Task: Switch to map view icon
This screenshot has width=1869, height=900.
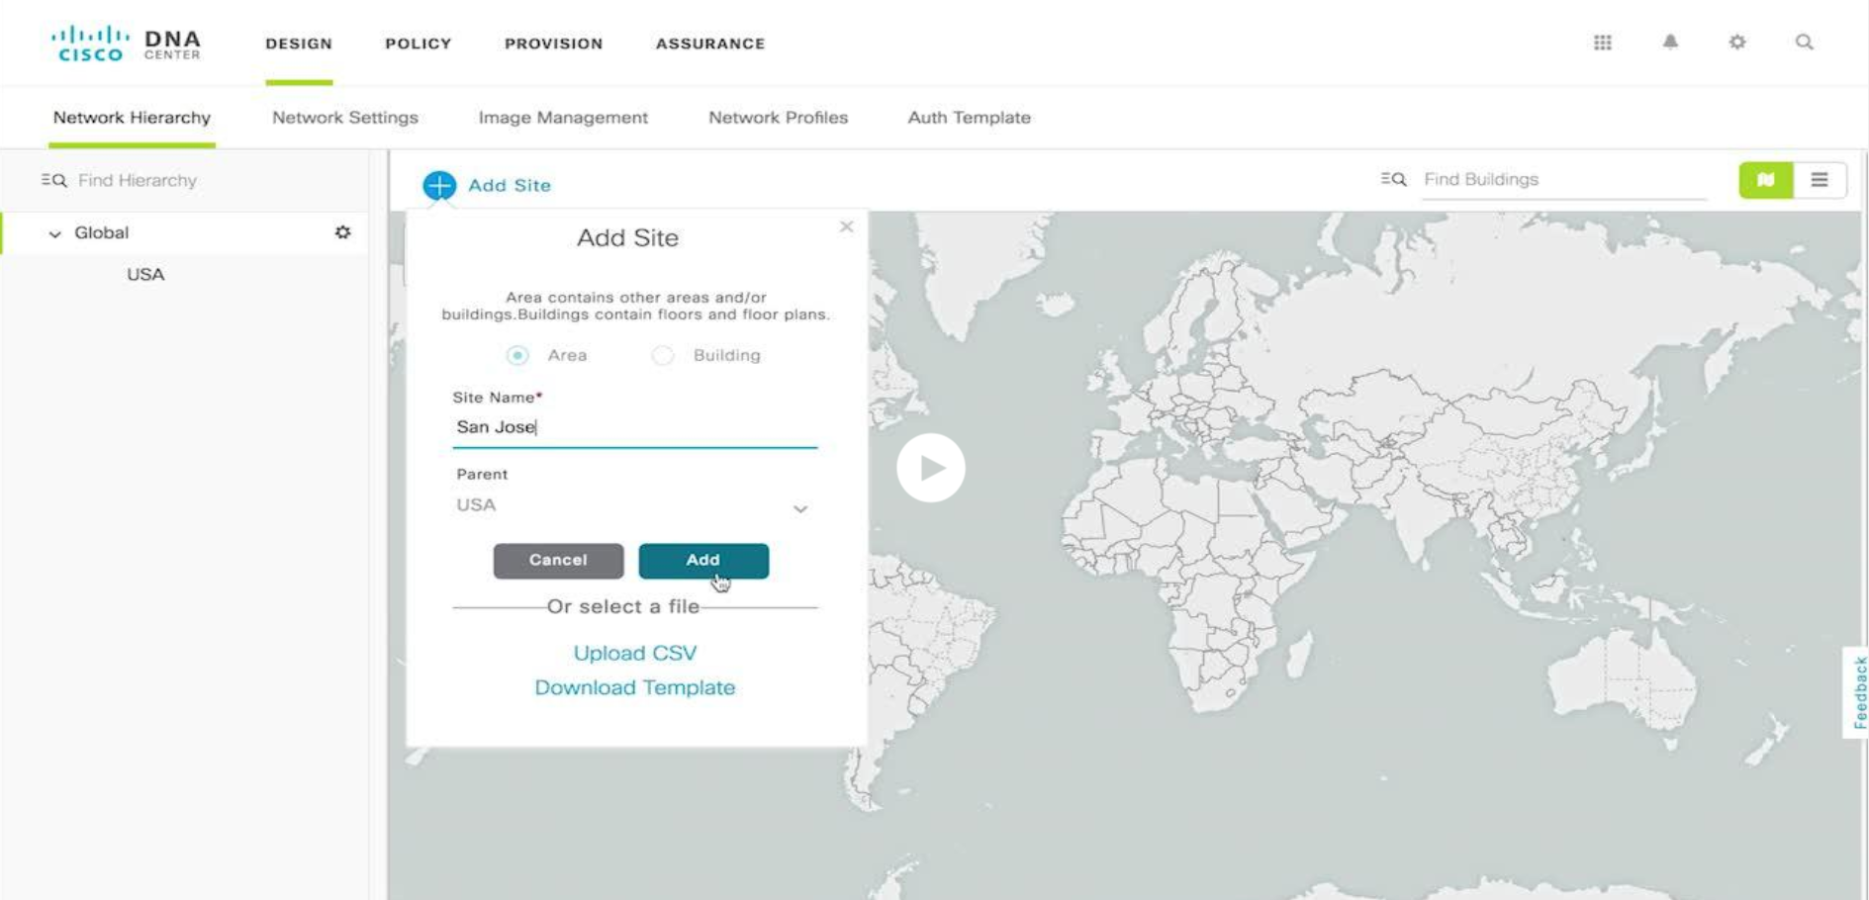Action: (x=1765, y=180)
